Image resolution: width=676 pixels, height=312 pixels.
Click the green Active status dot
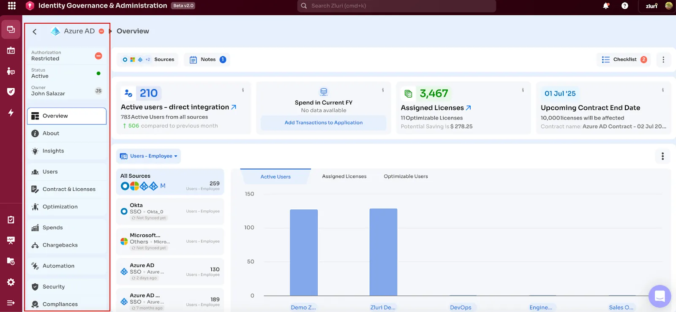coord(98,73)
